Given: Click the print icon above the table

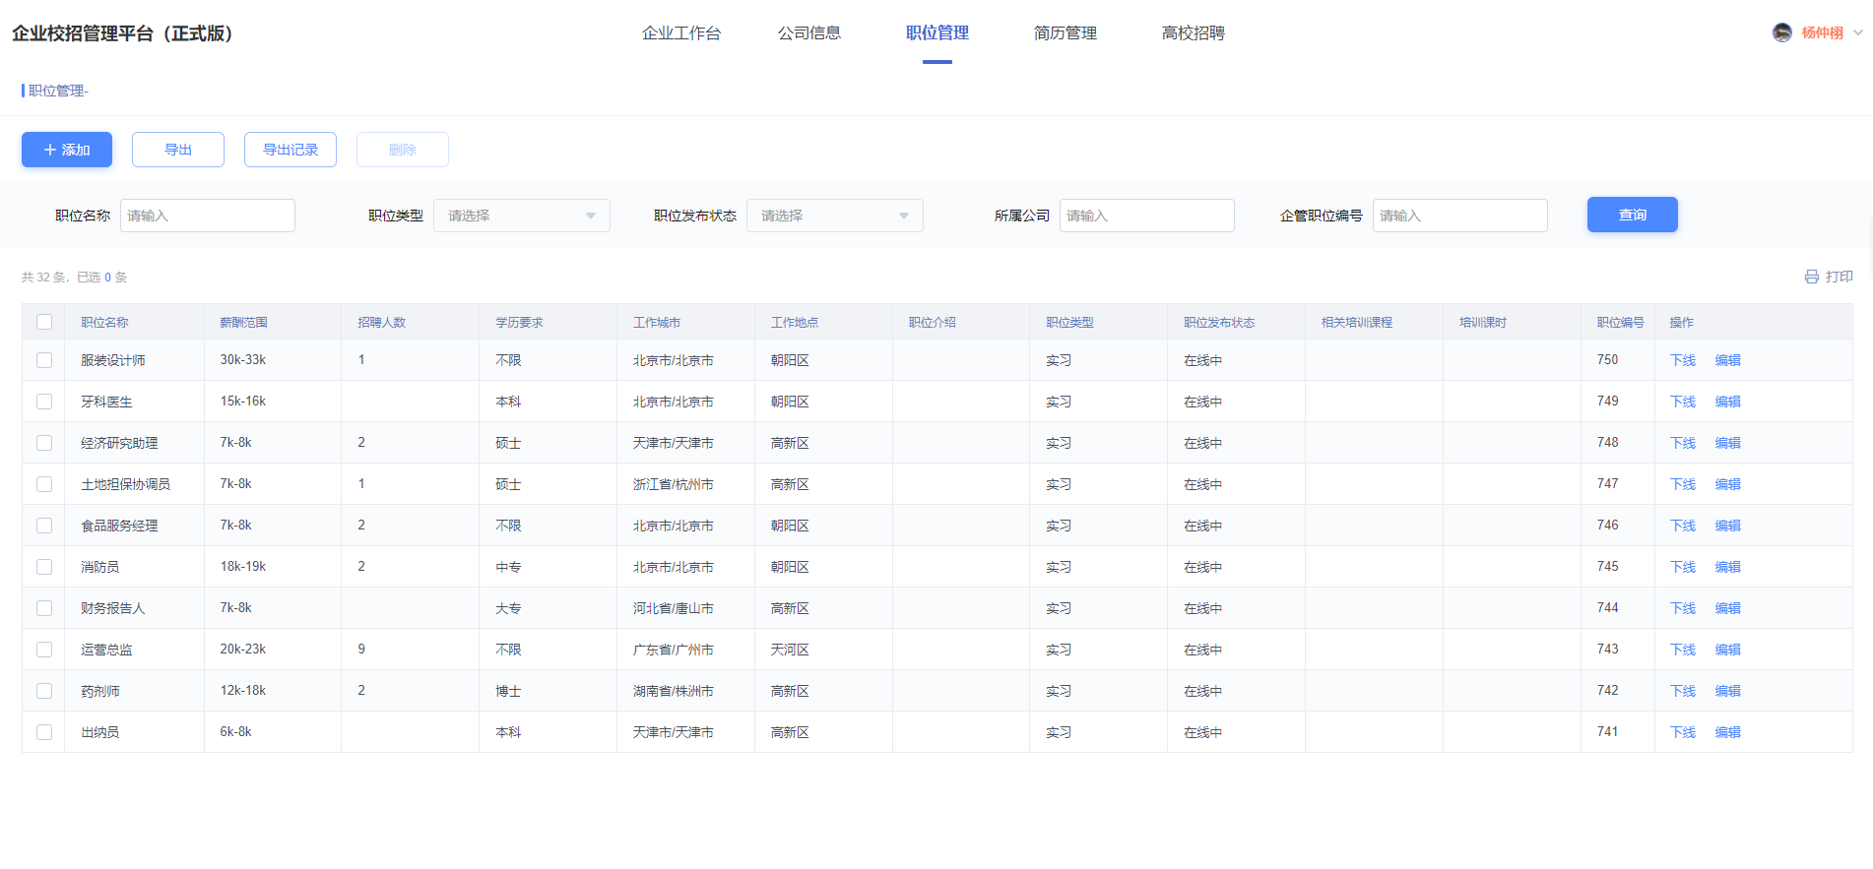Looking at the screenshot, I should (x=1811, y=277).
